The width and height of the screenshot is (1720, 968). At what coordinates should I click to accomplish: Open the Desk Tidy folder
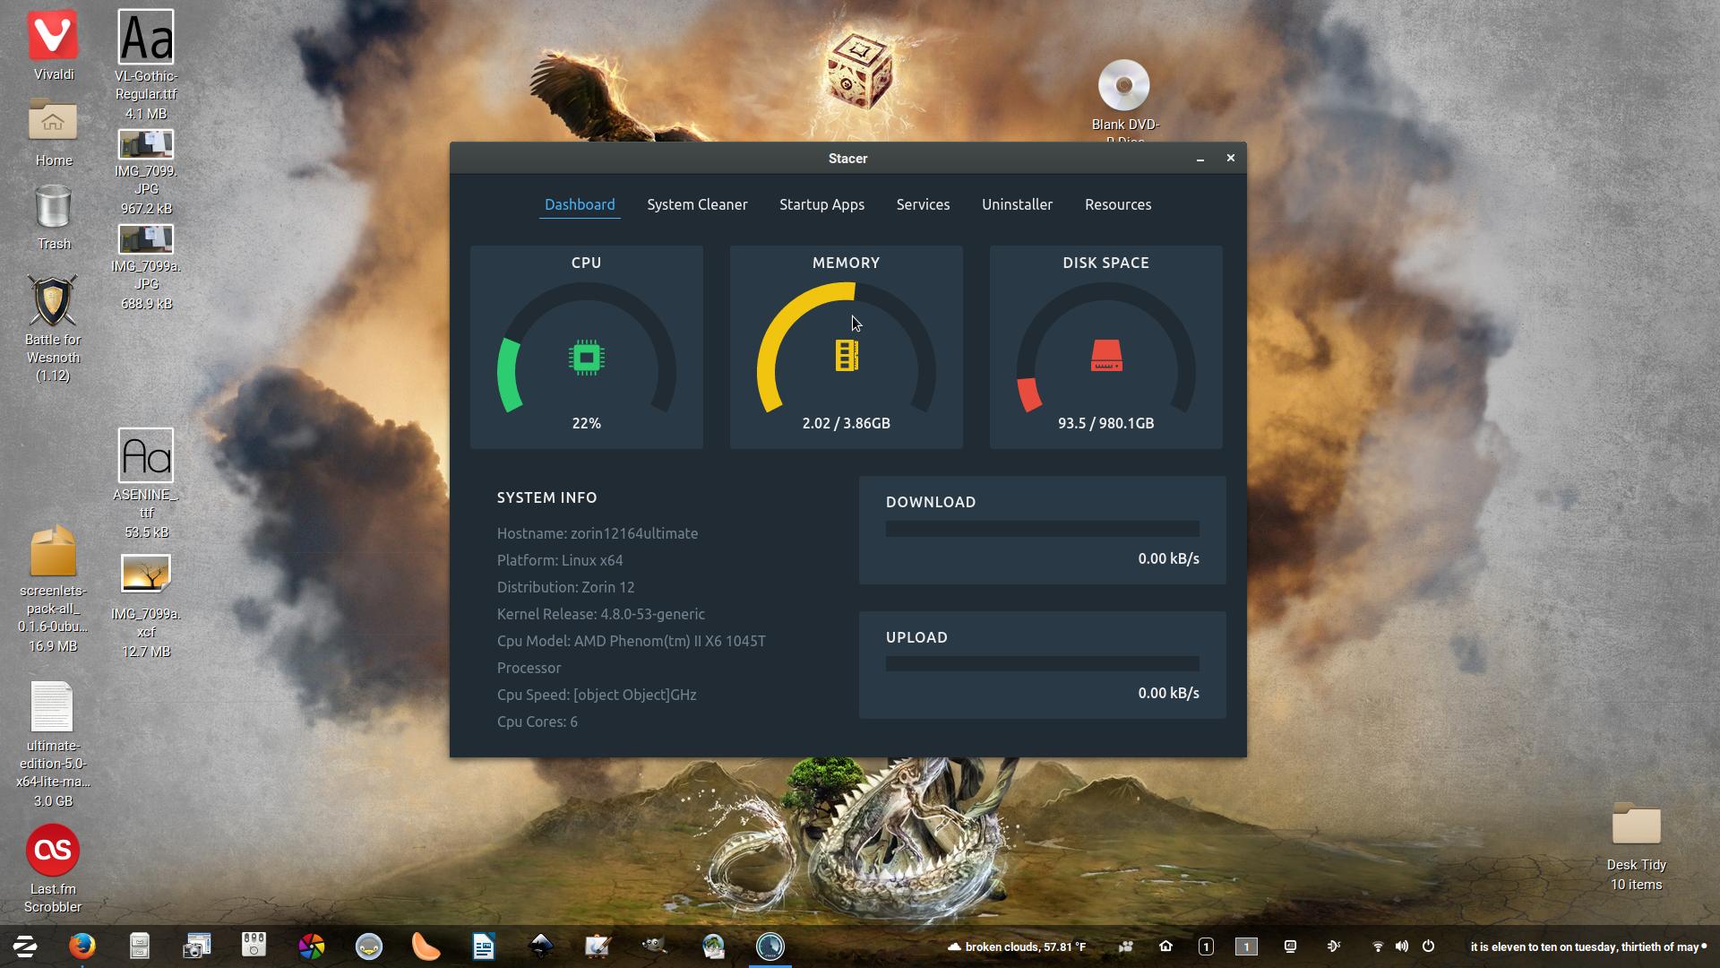point(1636,825)
